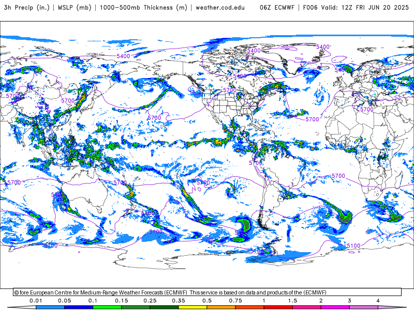Click the 0.5 legend value
414x310 pixels.
[207, 301]
